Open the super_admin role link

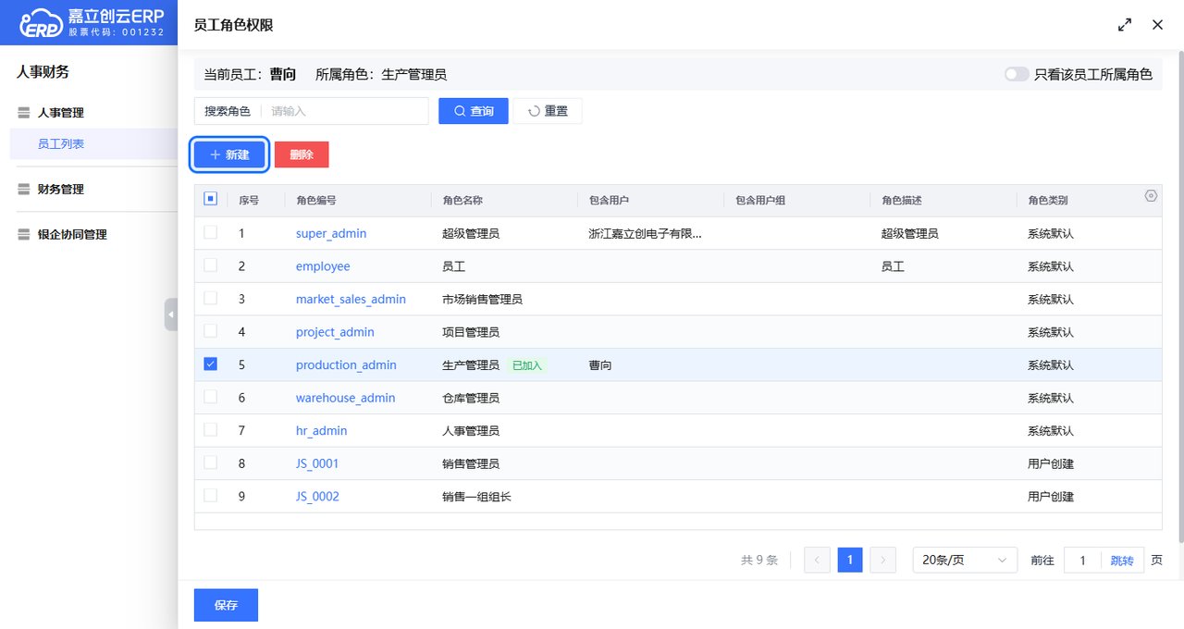tap(331, 233)
